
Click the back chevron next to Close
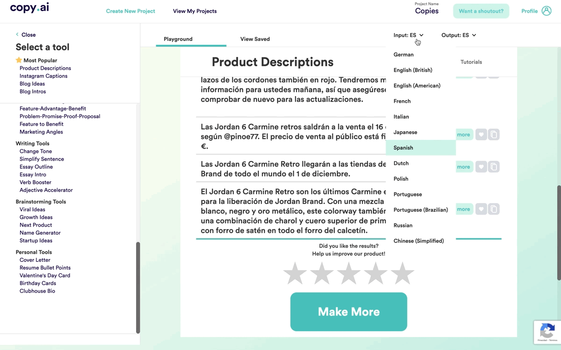coord(17,35)
